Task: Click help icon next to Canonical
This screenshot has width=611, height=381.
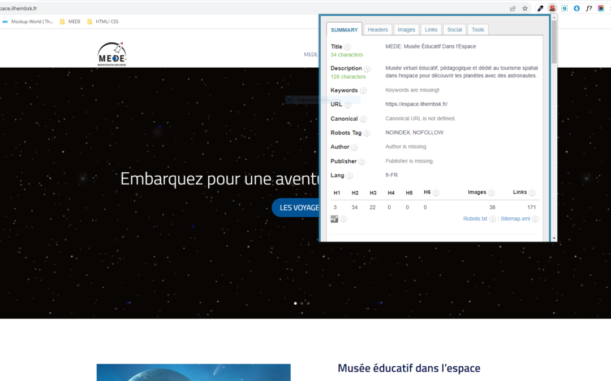Action: (363, 119)
